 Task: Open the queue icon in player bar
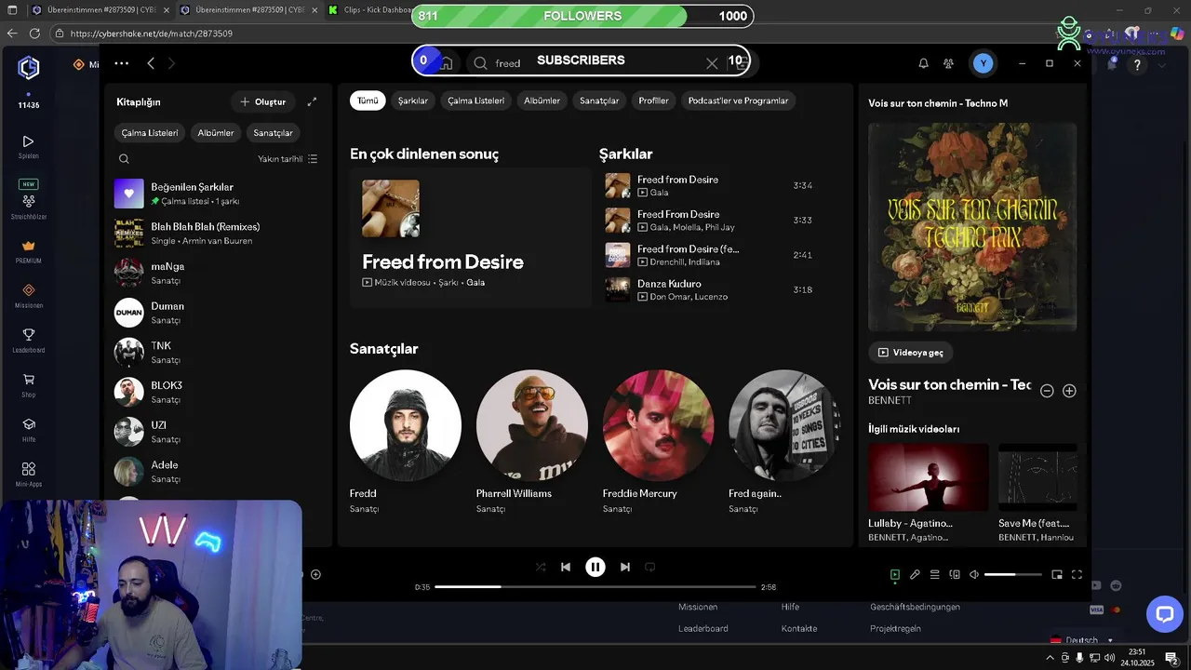[935, 575]
